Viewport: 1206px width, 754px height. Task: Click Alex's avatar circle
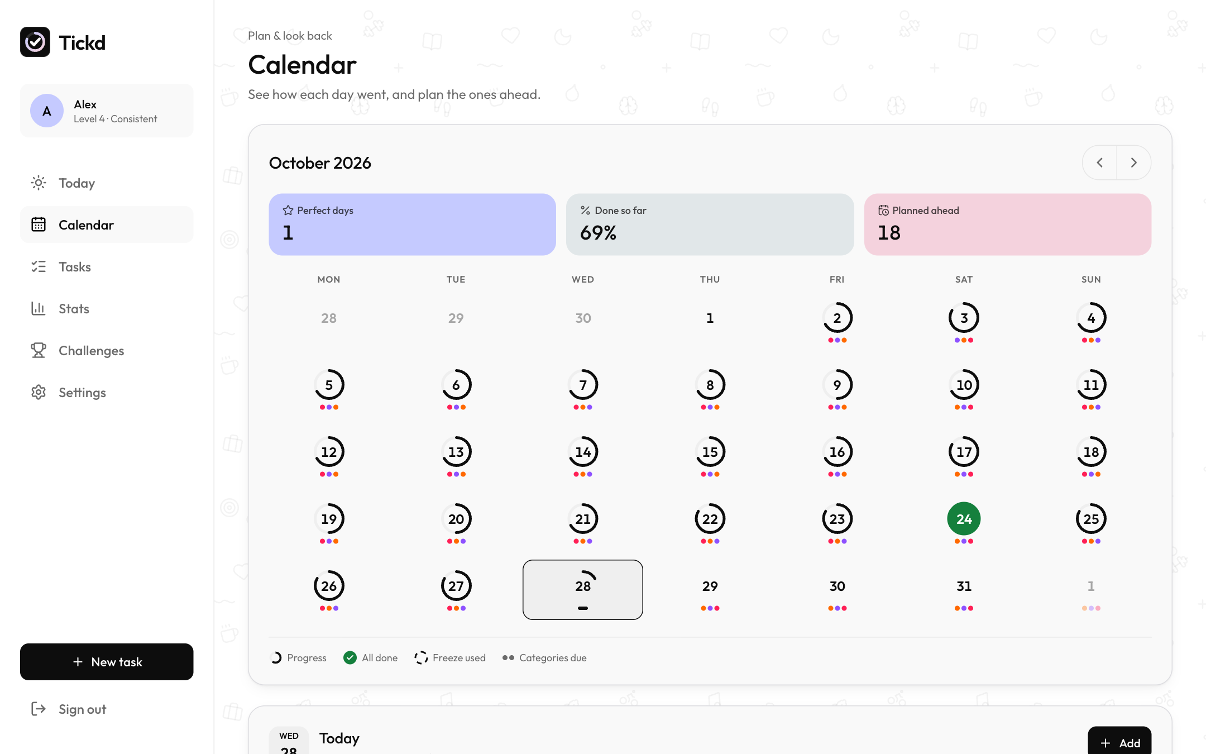tap(47, 111)
